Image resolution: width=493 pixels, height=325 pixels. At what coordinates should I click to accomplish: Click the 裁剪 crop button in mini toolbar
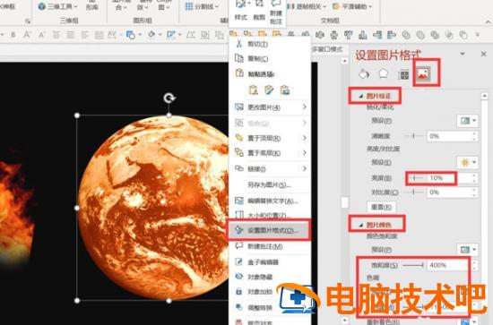pos(259,11)
